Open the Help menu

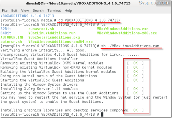click(68, 11)
